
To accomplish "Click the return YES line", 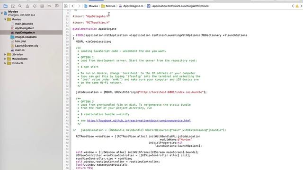I will click(x=85, y=168).
